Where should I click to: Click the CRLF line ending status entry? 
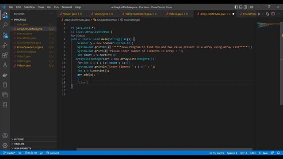(x=253, y=153)
